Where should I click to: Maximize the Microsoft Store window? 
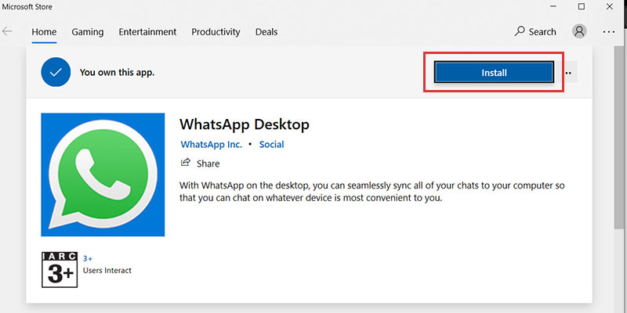(x=582, y=7)
